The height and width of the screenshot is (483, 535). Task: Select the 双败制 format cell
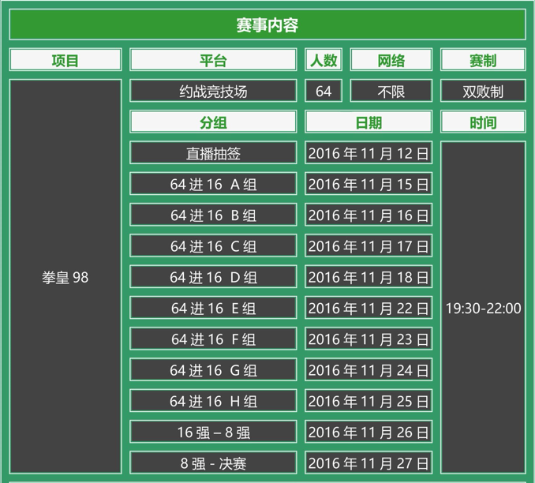pos(483,91)
